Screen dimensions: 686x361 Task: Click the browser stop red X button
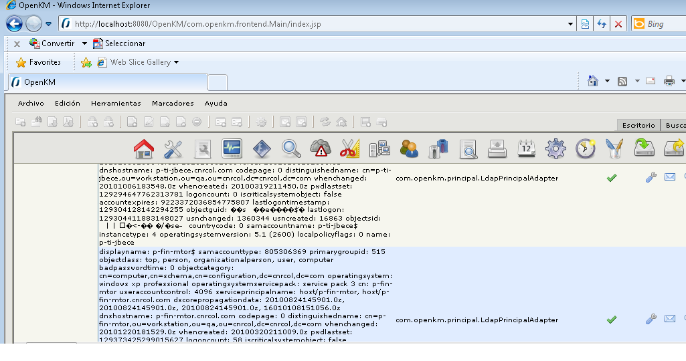(x=618, y=24)
